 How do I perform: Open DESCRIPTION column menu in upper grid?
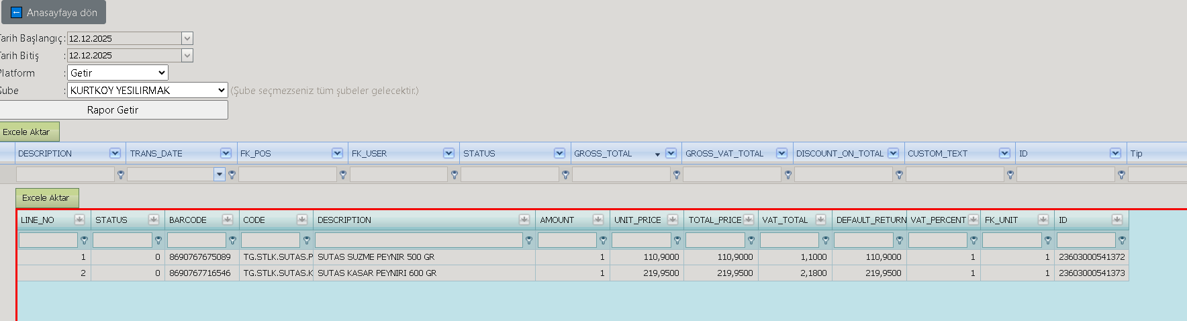(x=115, y=153)
